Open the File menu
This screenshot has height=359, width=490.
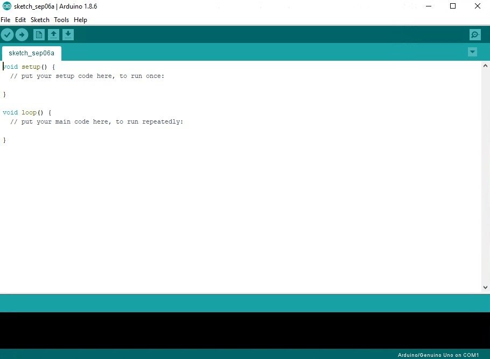click(5, 20)
